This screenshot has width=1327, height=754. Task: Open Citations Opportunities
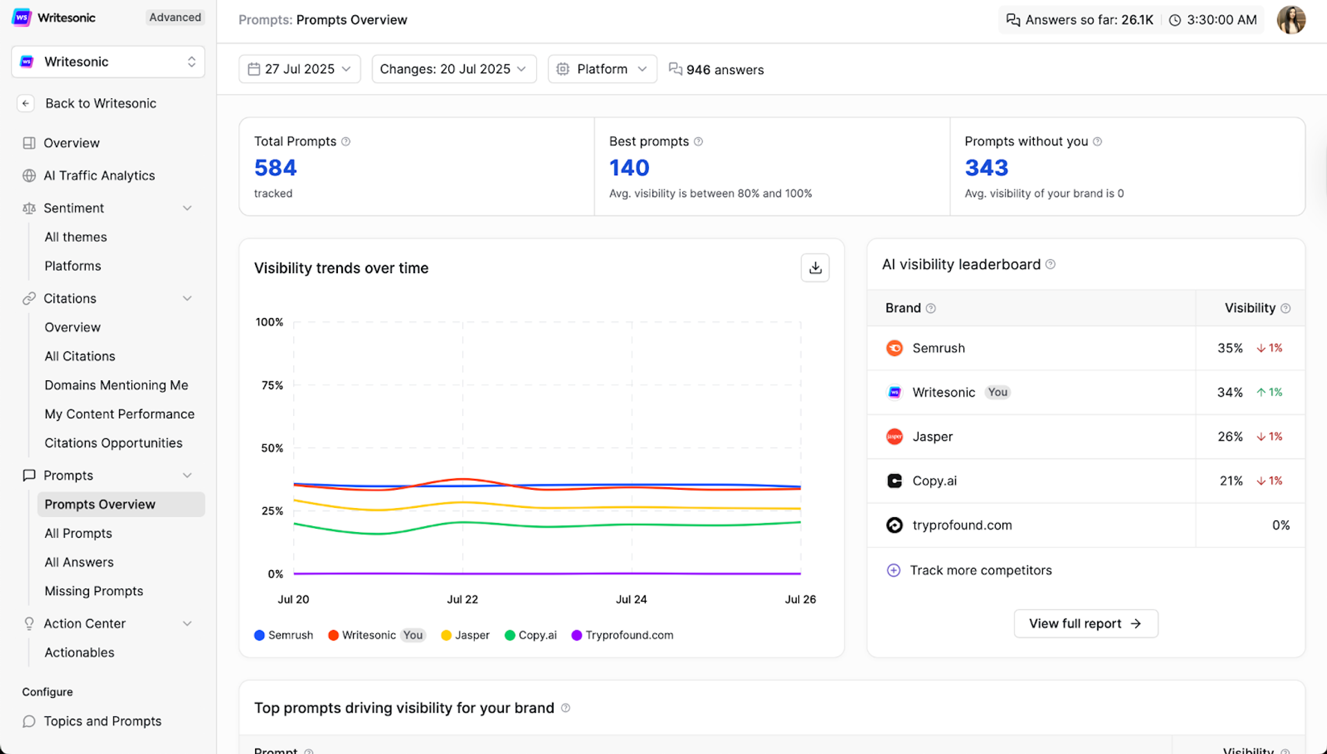[113, 443]
